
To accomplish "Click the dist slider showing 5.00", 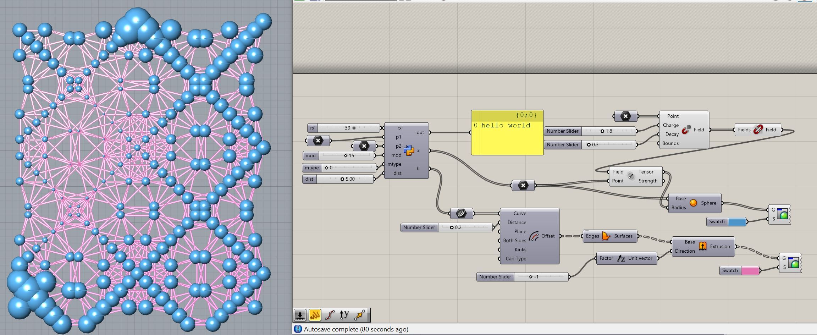I will click(338, 179).
